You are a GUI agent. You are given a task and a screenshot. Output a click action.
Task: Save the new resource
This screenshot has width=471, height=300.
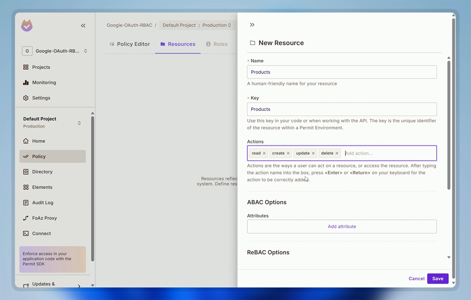[x=438, y=278]
